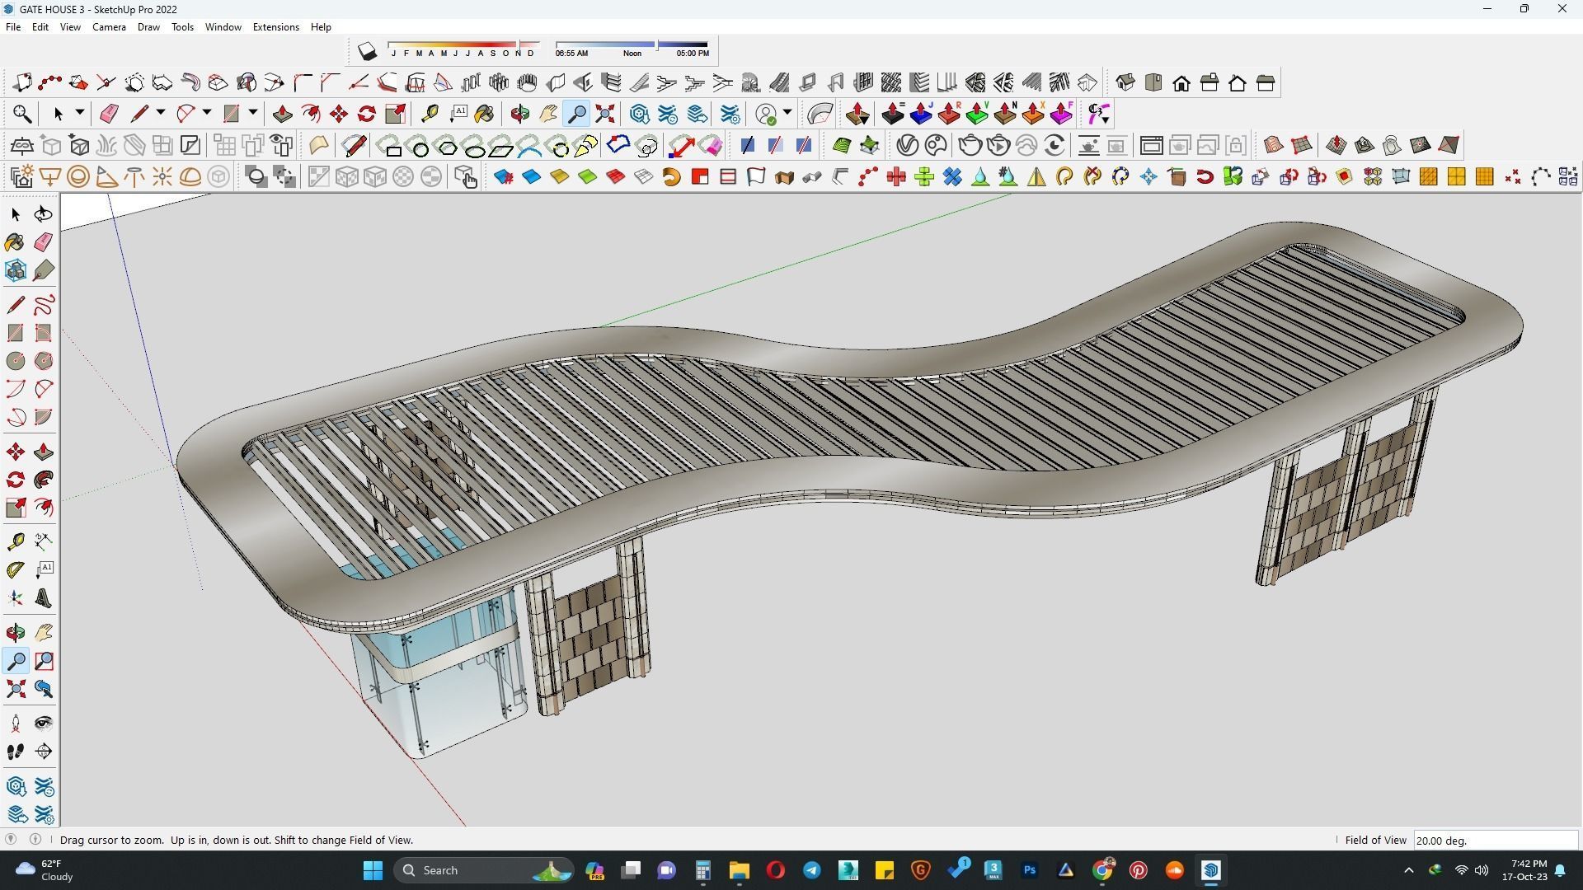Image resolution: width=1583 pixels, height=890 pixels.
Task: Activate the 3D Text tool
Action: (44, 599)
